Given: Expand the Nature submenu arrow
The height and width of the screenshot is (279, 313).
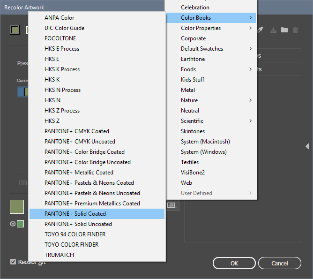Looking at the screenshot, I should point(251,100).
